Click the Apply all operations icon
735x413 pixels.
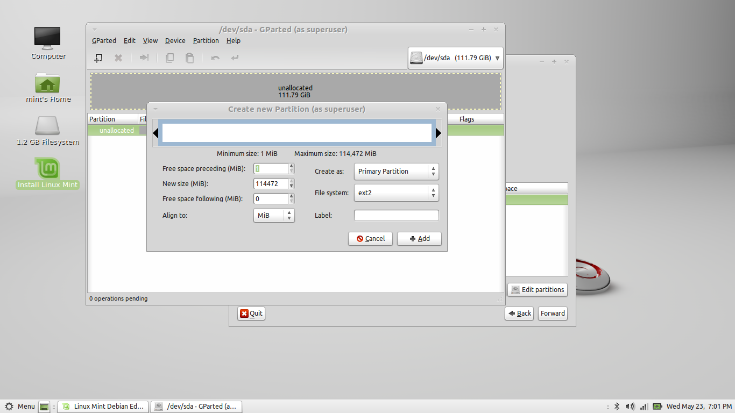(x=235, y=58)
